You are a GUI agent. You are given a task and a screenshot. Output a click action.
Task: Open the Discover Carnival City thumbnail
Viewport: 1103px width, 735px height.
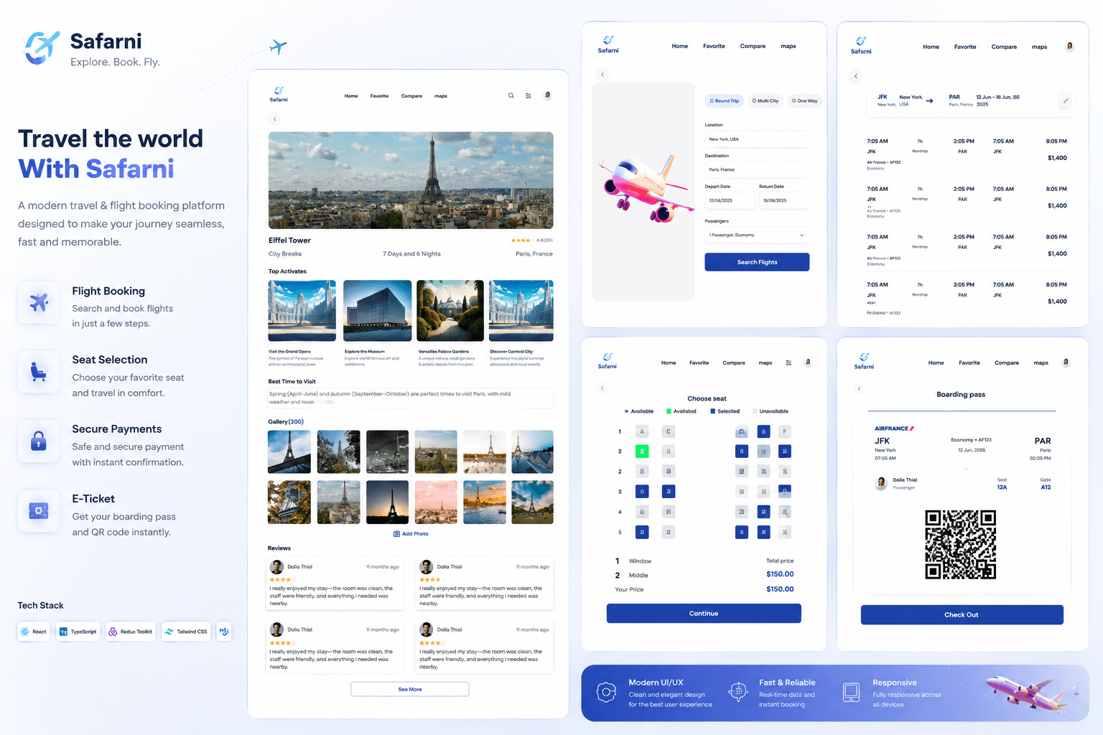coord(521,311)
